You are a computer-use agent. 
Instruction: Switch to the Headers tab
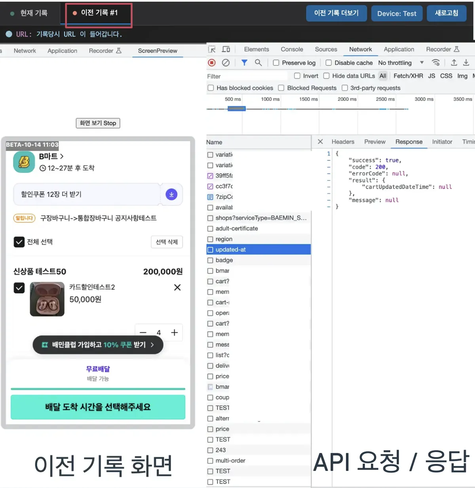point(343,142)
